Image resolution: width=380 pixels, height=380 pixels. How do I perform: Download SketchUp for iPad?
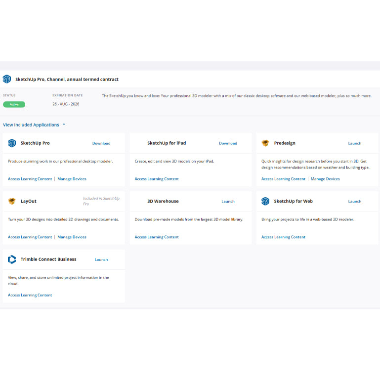click(x=228, y=143)
